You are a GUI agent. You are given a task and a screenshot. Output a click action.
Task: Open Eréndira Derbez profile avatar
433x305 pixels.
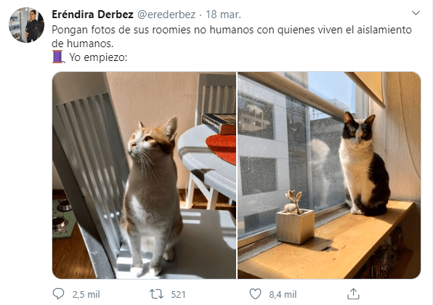26,25
